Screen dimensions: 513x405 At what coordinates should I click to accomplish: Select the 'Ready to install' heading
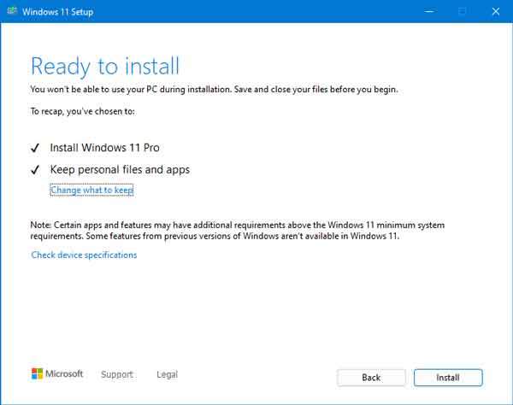point(105,67)
